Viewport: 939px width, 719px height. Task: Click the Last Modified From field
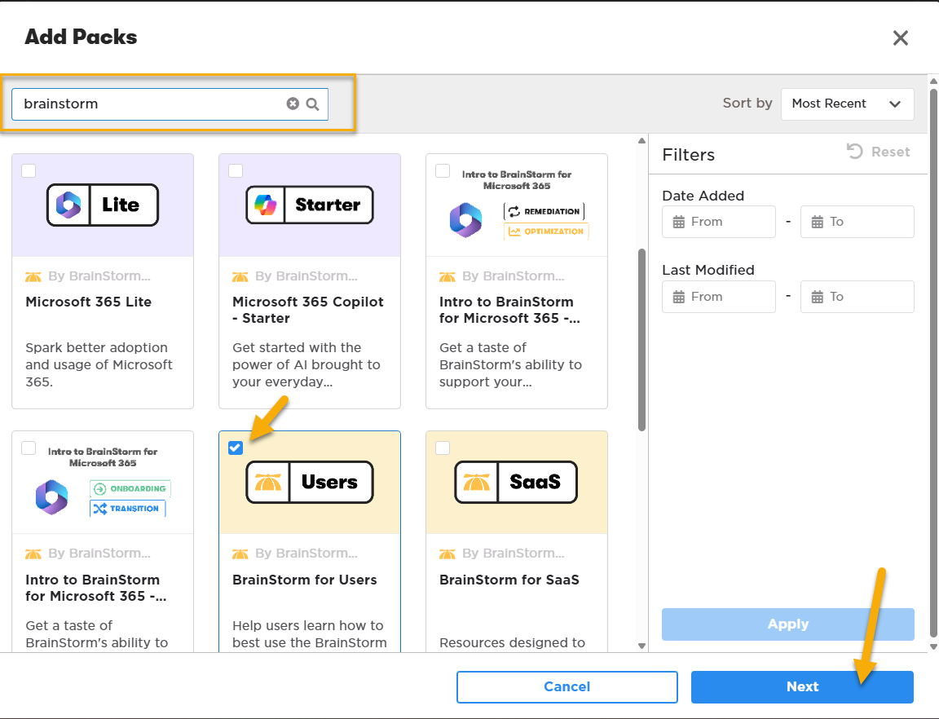[x=719, y=297]
